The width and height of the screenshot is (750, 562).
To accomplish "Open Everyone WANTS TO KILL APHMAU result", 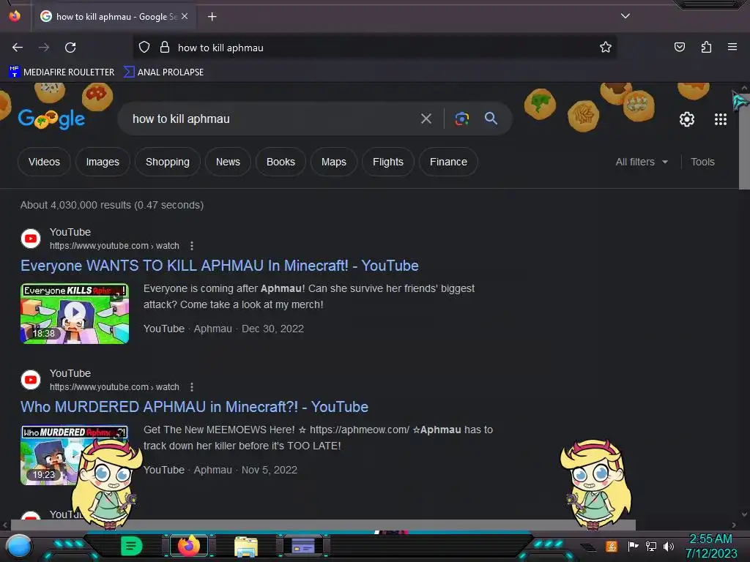I will [220, 266].
